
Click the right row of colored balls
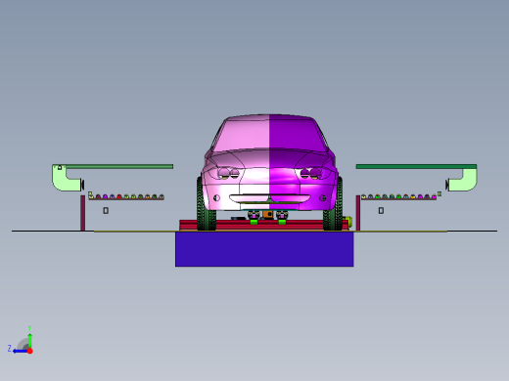click(398, 196)
